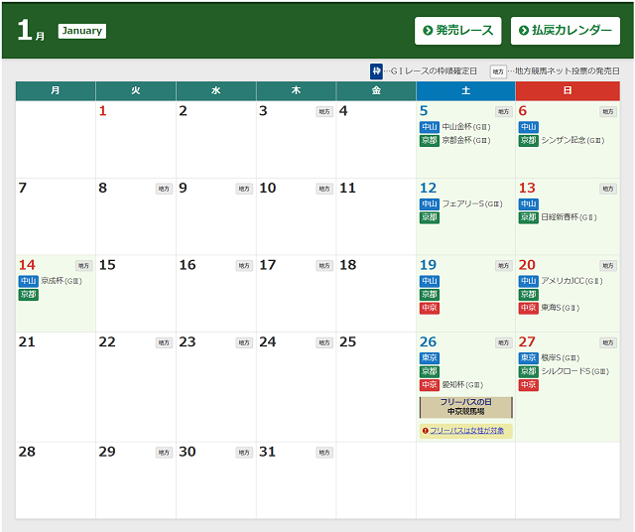Click the 月 Monday column header

(x=56, y=90)
